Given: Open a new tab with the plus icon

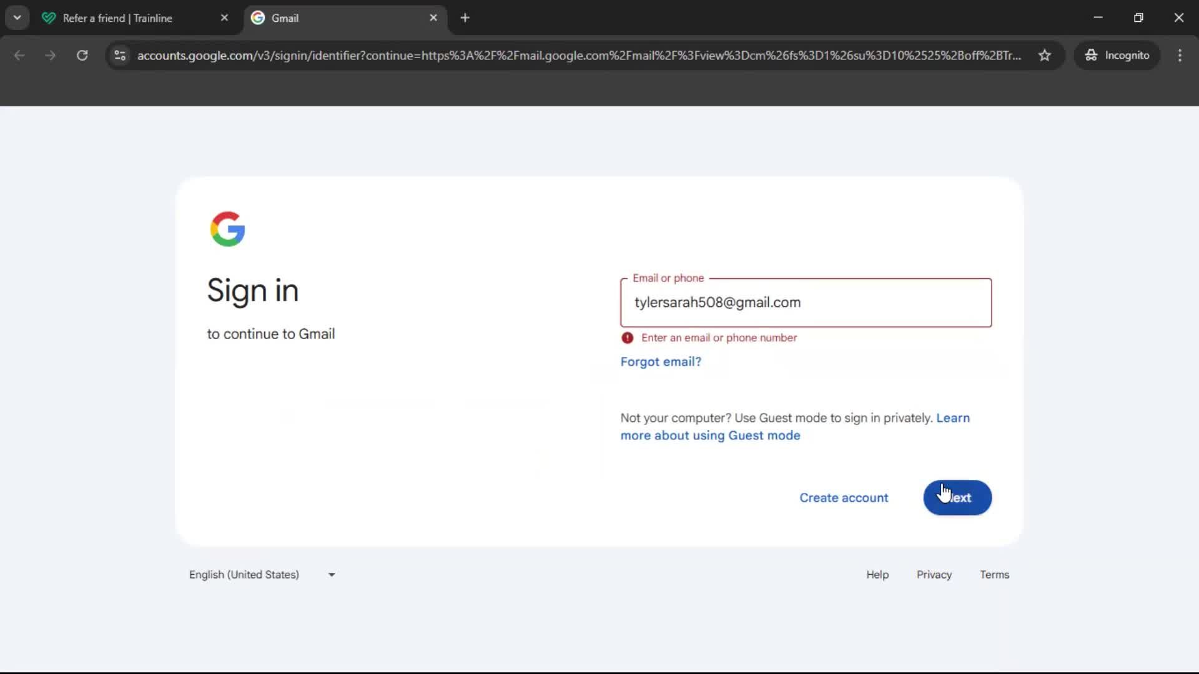Looking at the screenshot, I should coord(465,17).
